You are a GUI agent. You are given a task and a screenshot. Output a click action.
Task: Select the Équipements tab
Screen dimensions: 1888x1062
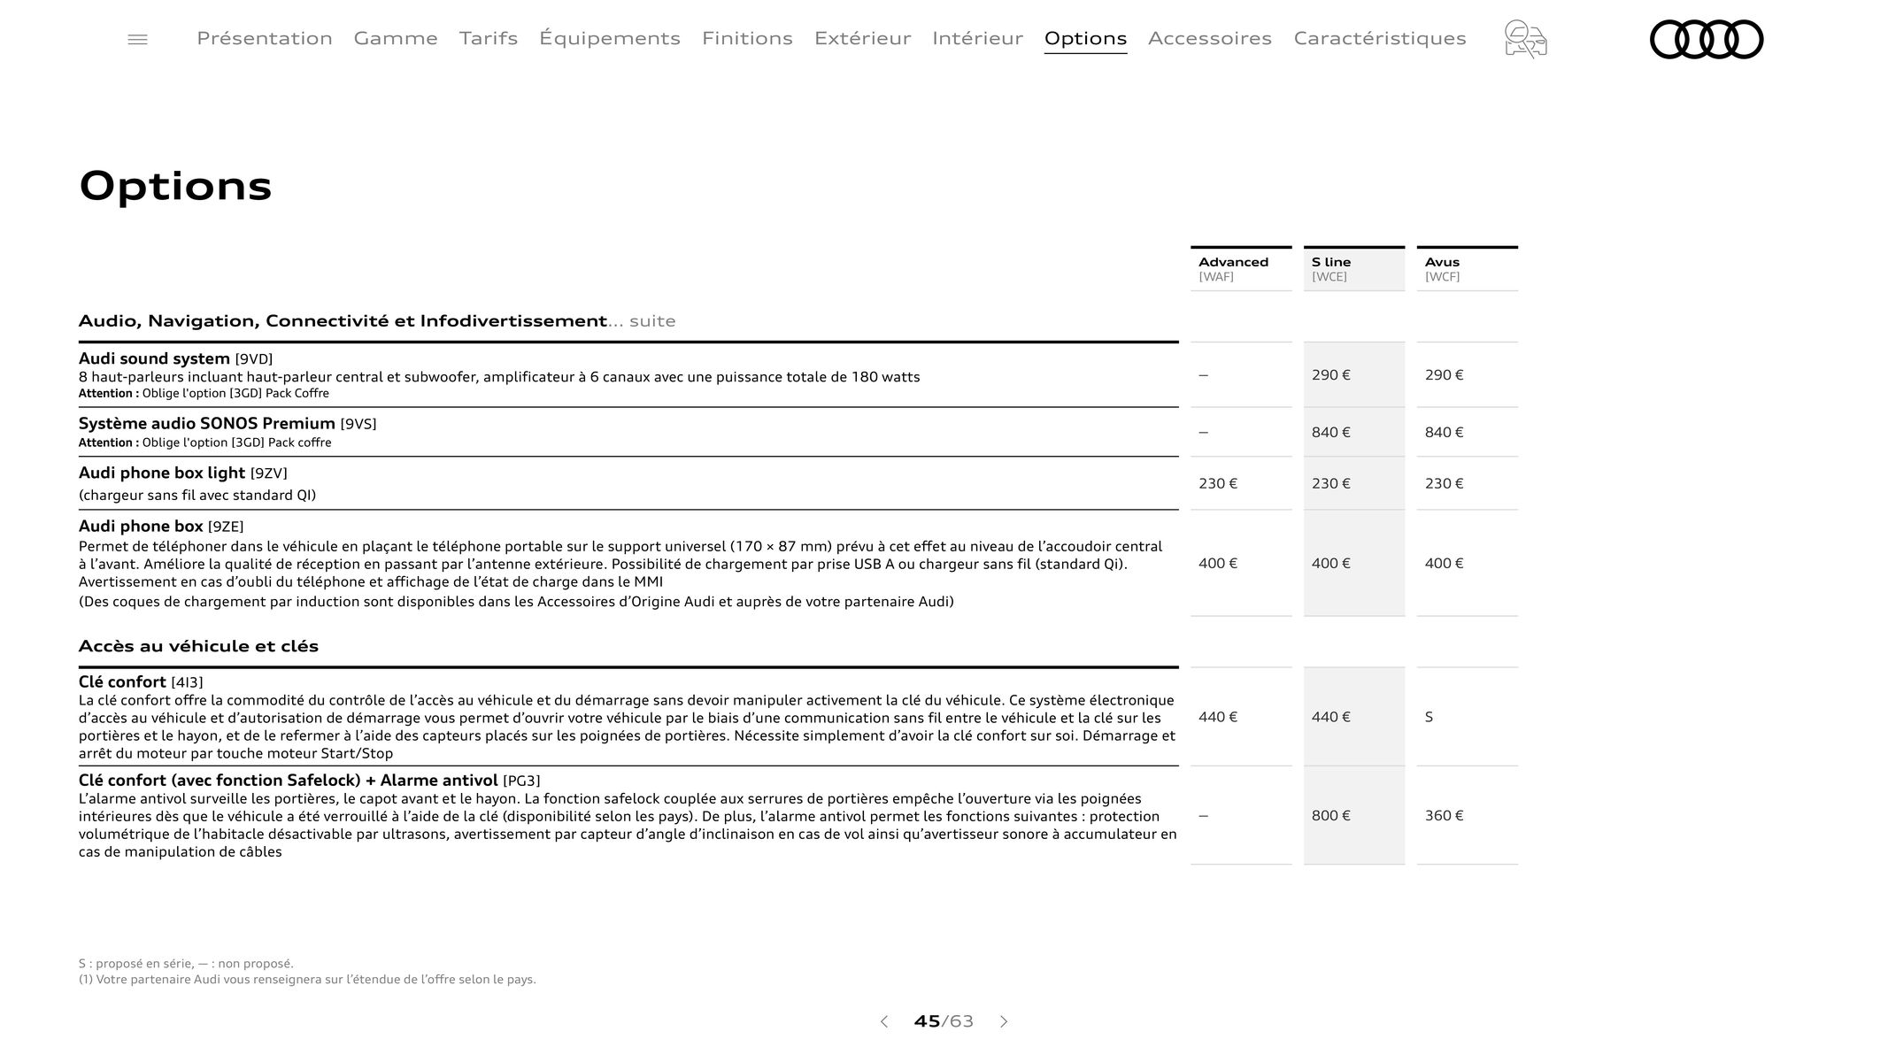610,38
